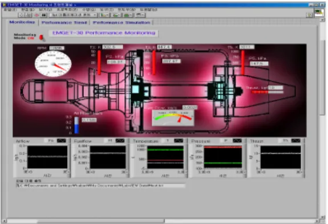328x224 pixels.
Task: Click the Thrust chart plot area
Action: click(x=281, y=157)
